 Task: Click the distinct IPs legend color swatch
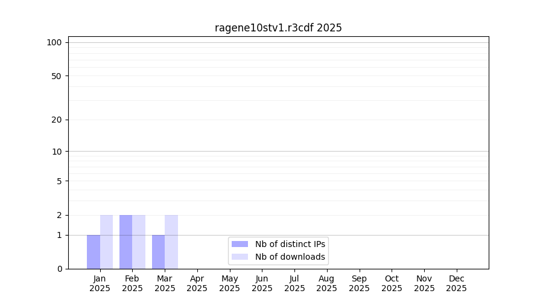240,244
